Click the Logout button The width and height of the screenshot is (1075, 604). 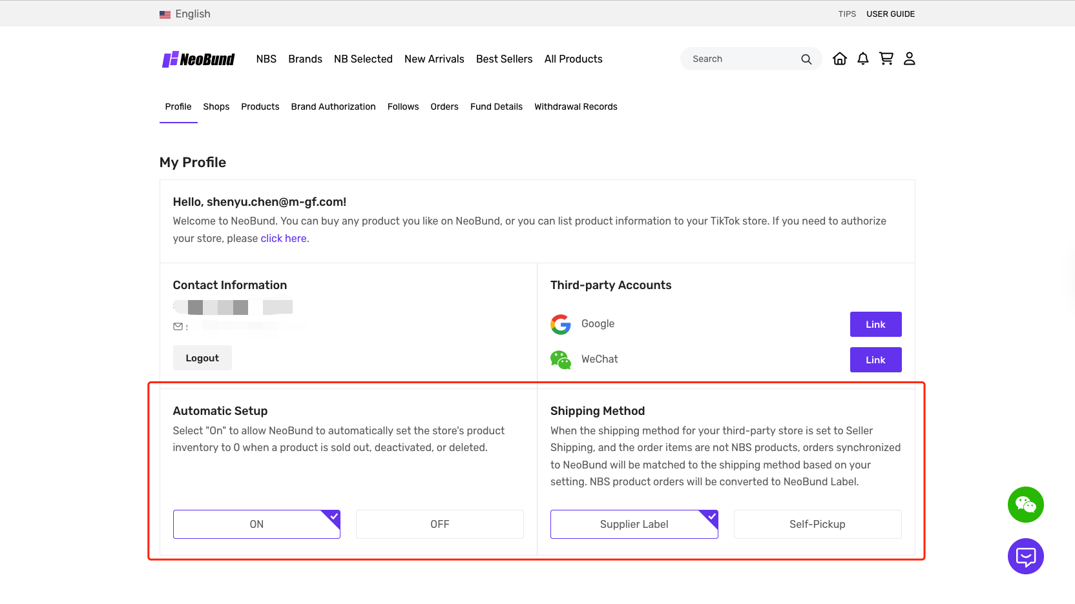click(202, 358)
